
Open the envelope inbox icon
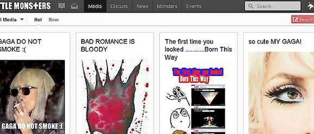(x=74, y=6)
